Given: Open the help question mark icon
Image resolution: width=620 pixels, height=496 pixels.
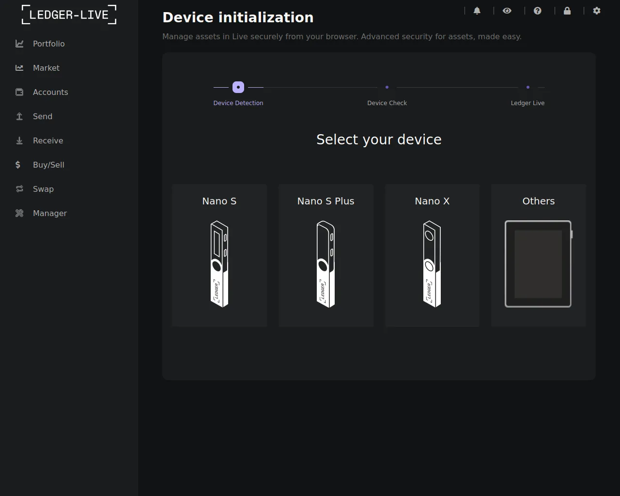Looking at the screenshot, I should pyautogui.click(x=538, y=11).
